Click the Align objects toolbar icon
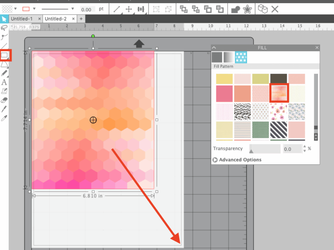This screenshot has width=334, height=250. click(141, 9)
